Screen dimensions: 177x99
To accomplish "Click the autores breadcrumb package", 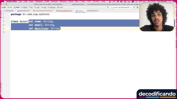I will pyautogui.click(x=52, y=7).
